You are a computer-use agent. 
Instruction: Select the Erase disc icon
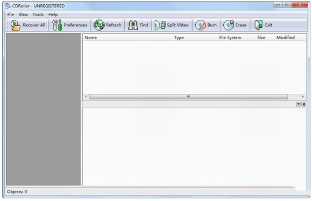pos(229,25)
